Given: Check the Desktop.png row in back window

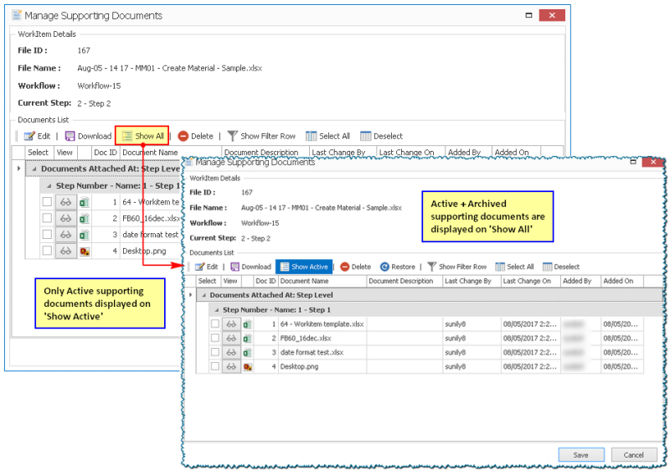Looking at the screenshot, I should tap(47, 251).
